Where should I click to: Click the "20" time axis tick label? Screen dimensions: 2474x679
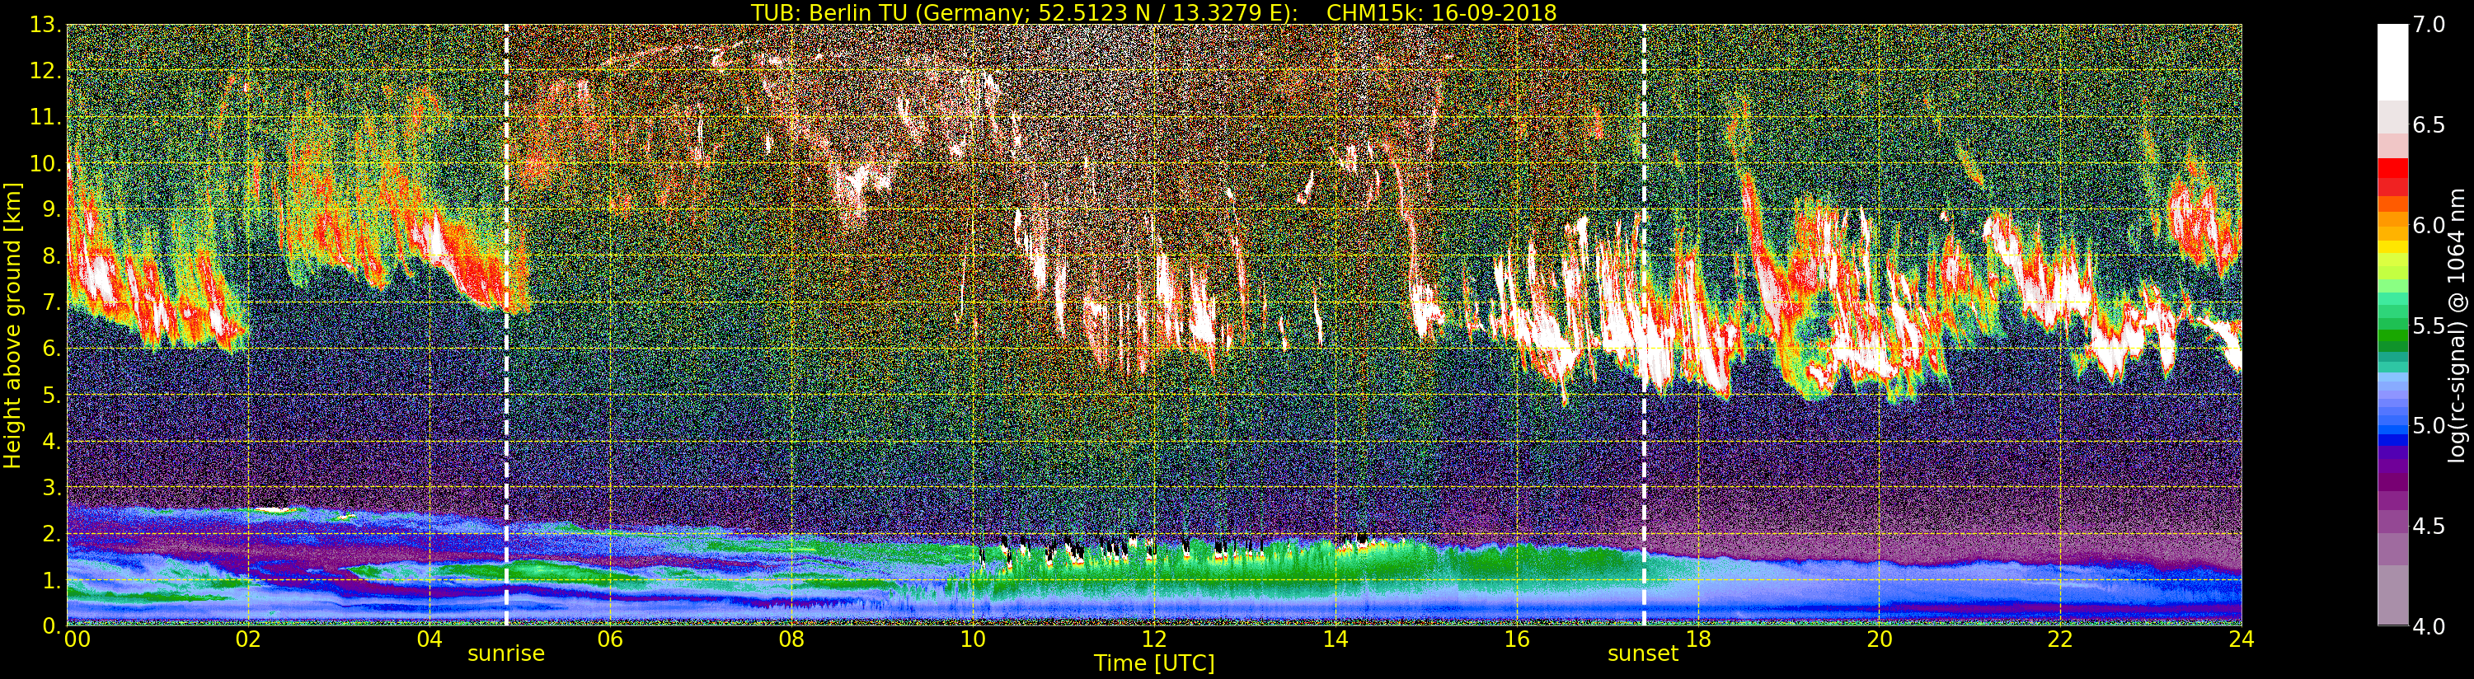[x=1880, y=639]
